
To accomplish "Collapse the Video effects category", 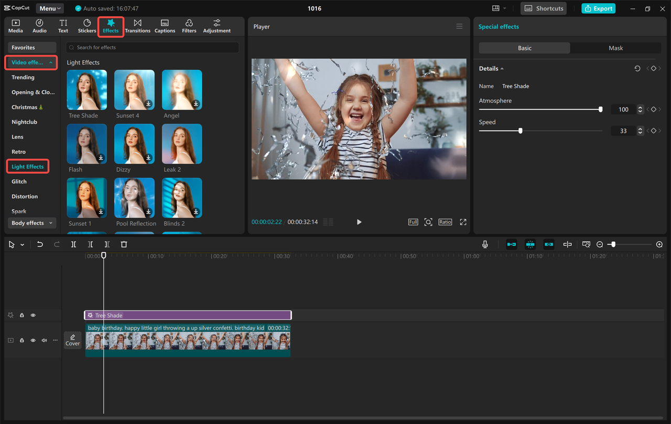I will click(30, 62).
